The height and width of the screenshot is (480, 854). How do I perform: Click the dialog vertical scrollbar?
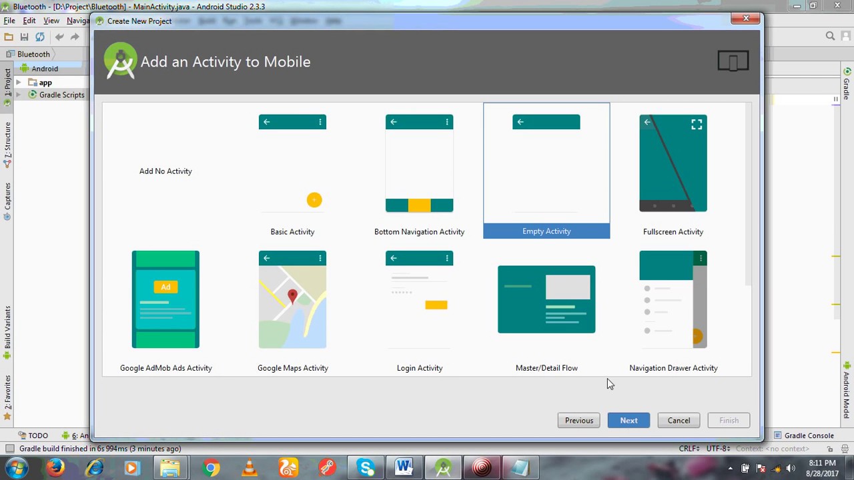748,193
